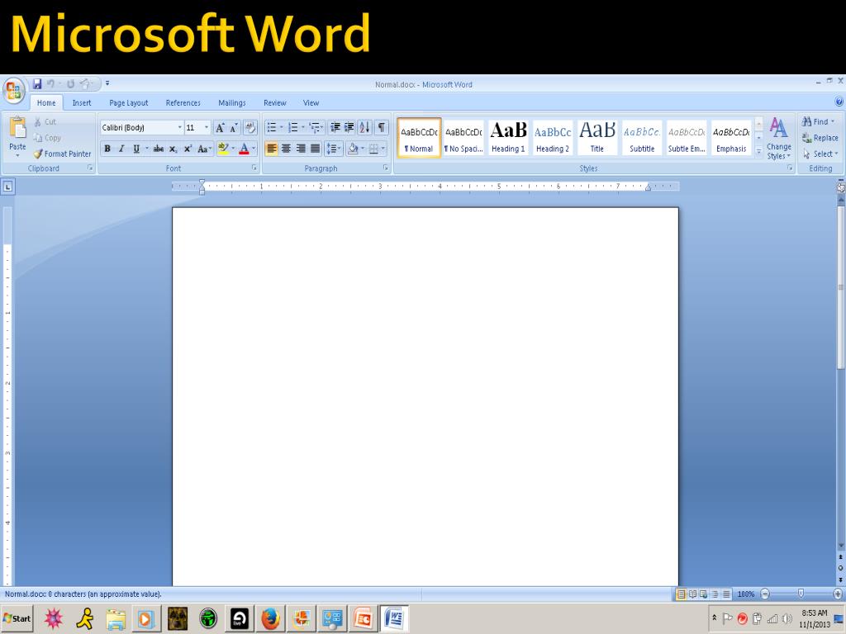
Task: Open the Page Layout tab
Action: coord(128,103)
